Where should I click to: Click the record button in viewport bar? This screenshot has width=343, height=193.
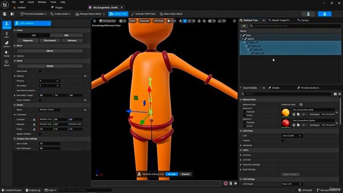click(x=226, y=183)
